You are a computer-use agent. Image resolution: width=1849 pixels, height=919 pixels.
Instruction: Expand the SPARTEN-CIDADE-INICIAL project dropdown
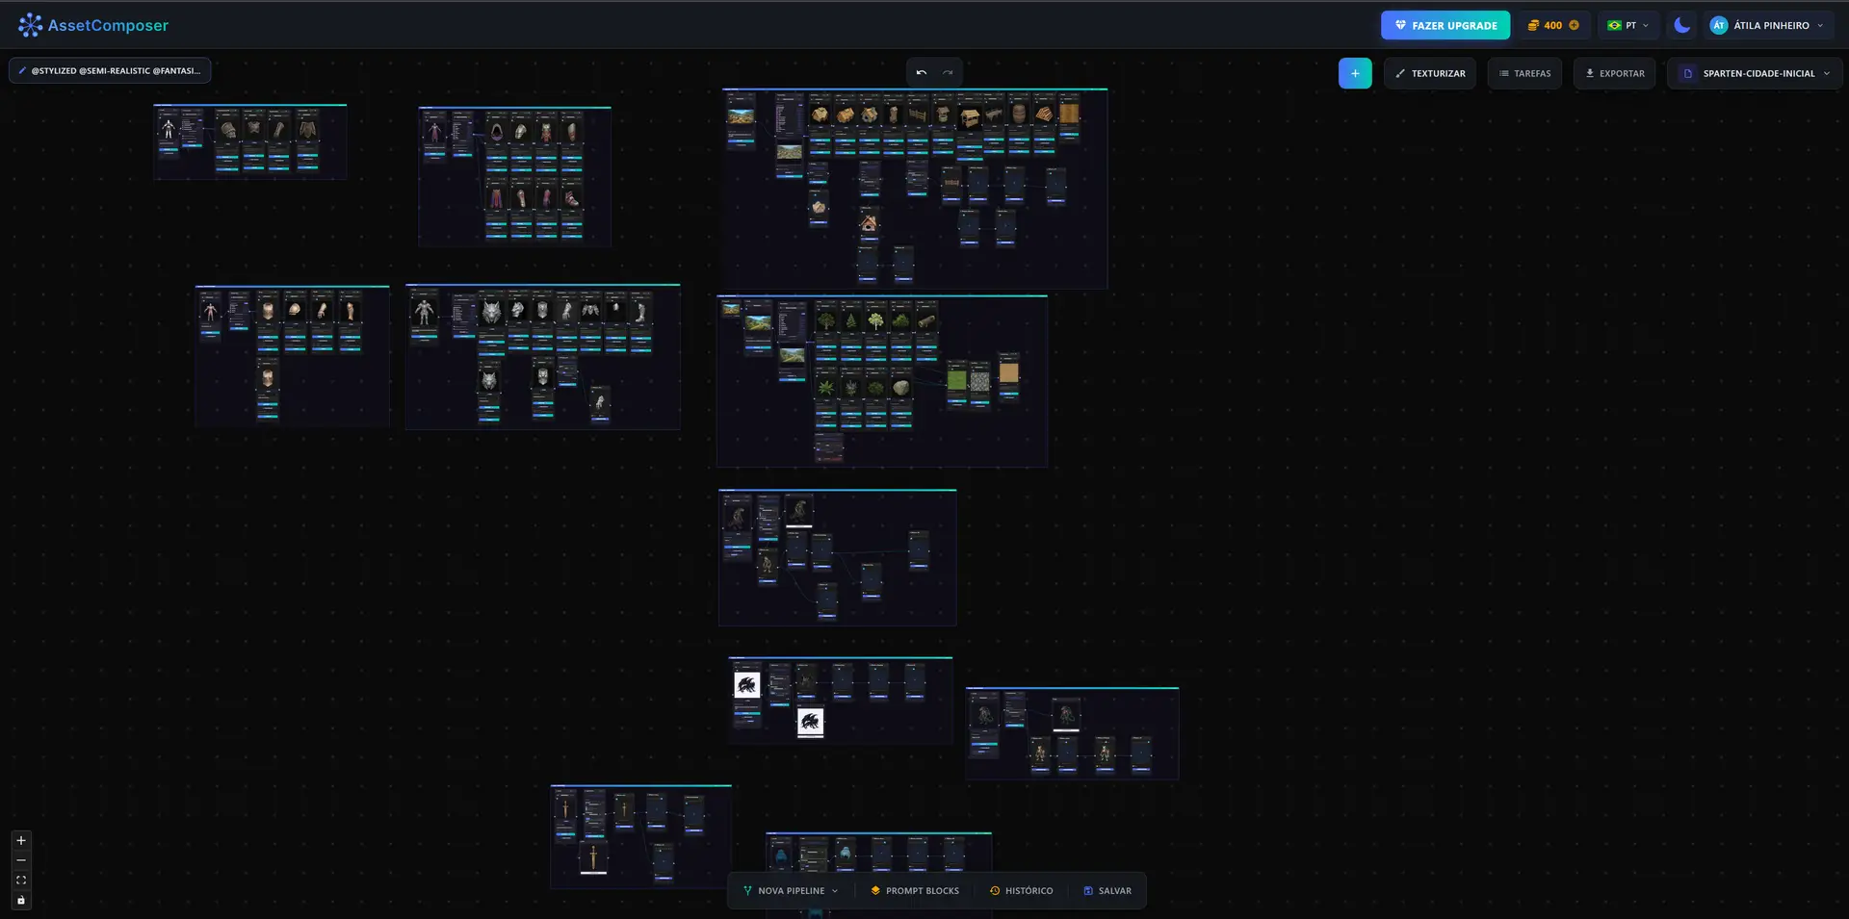[1755, 73]
